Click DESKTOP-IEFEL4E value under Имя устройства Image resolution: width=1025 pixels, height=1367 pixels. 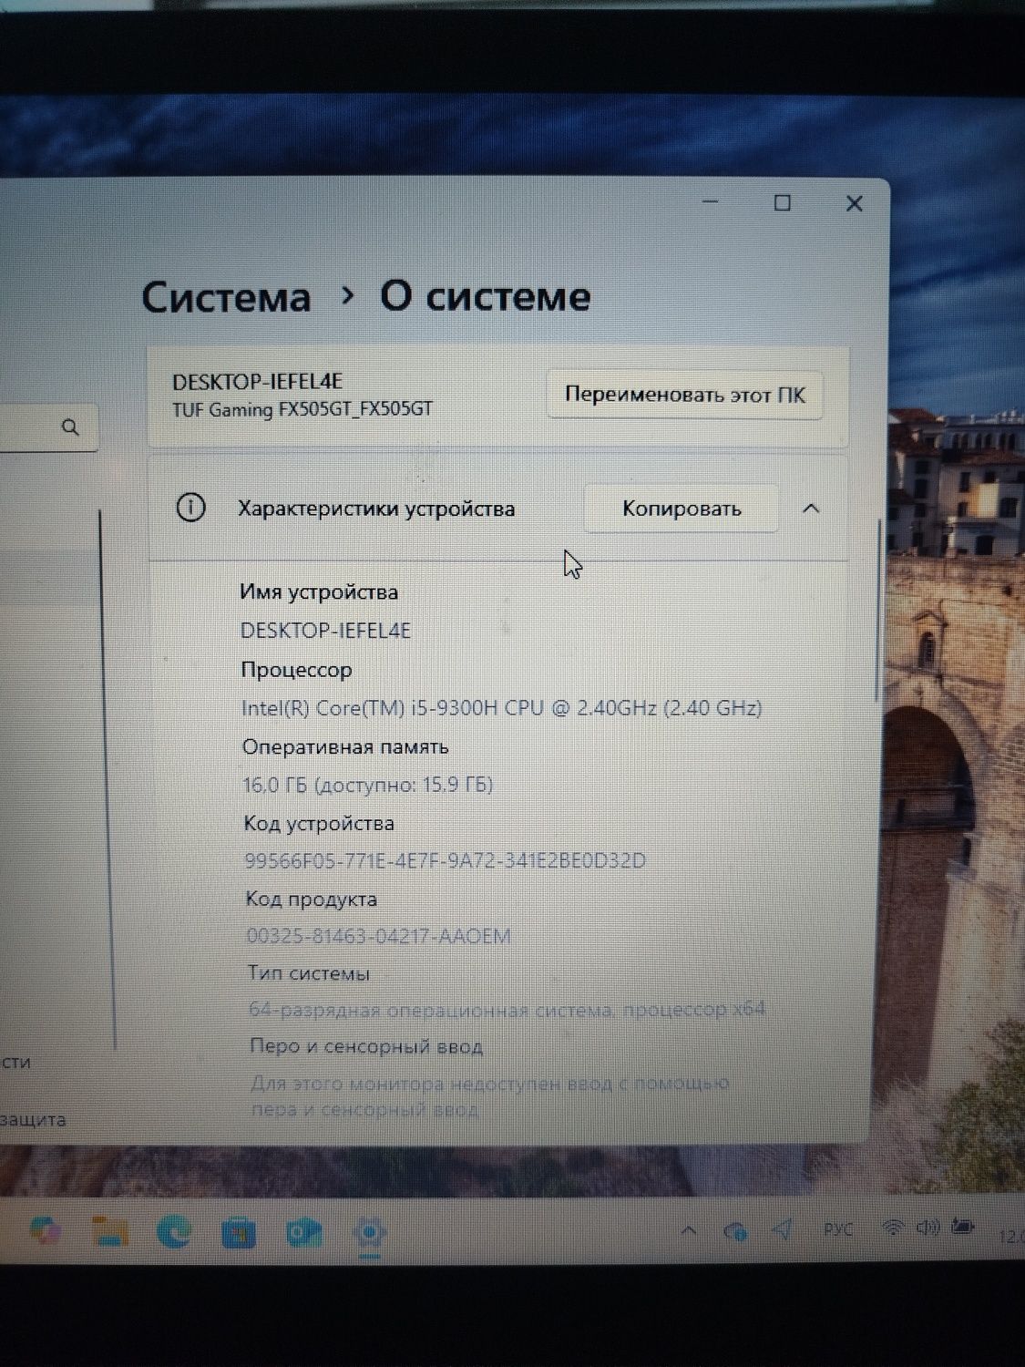pyautogui.click(x=325, y=631)
